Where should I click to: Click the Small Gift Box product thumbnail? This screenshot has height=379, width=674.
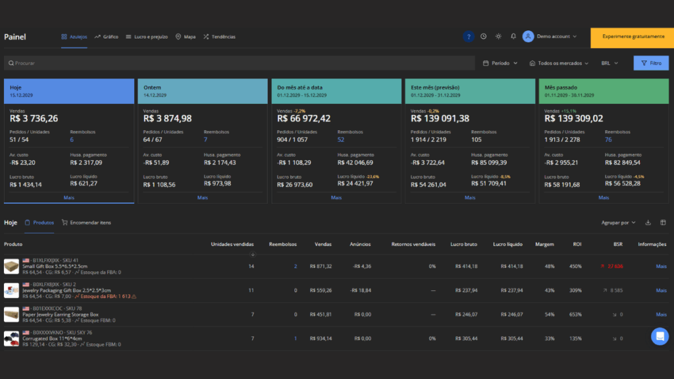pyautogui.click(x=11, y=266)
